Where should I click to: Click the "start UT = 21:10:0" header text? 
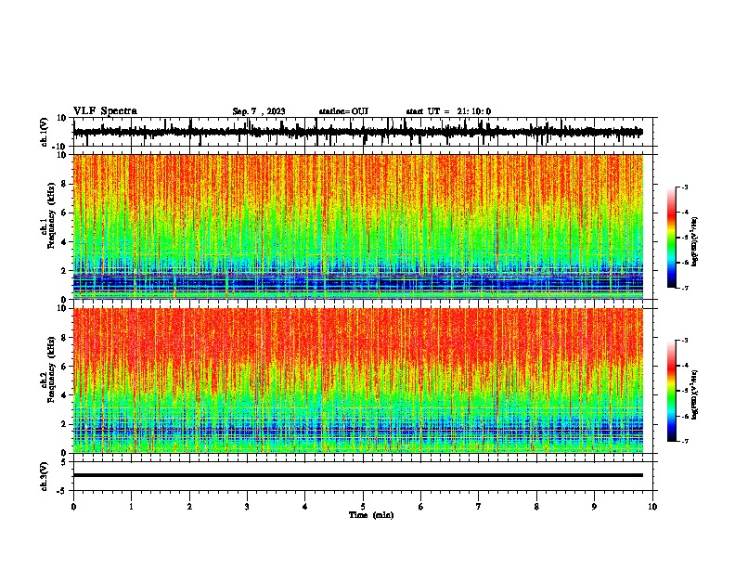click(x=448, y=111)
